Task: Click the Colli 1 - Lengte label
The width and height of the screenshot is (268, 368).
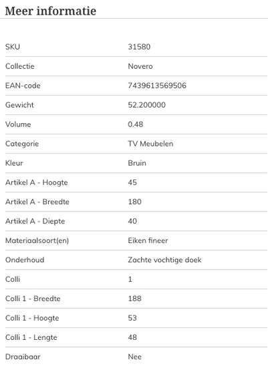Action: point(31,337)
